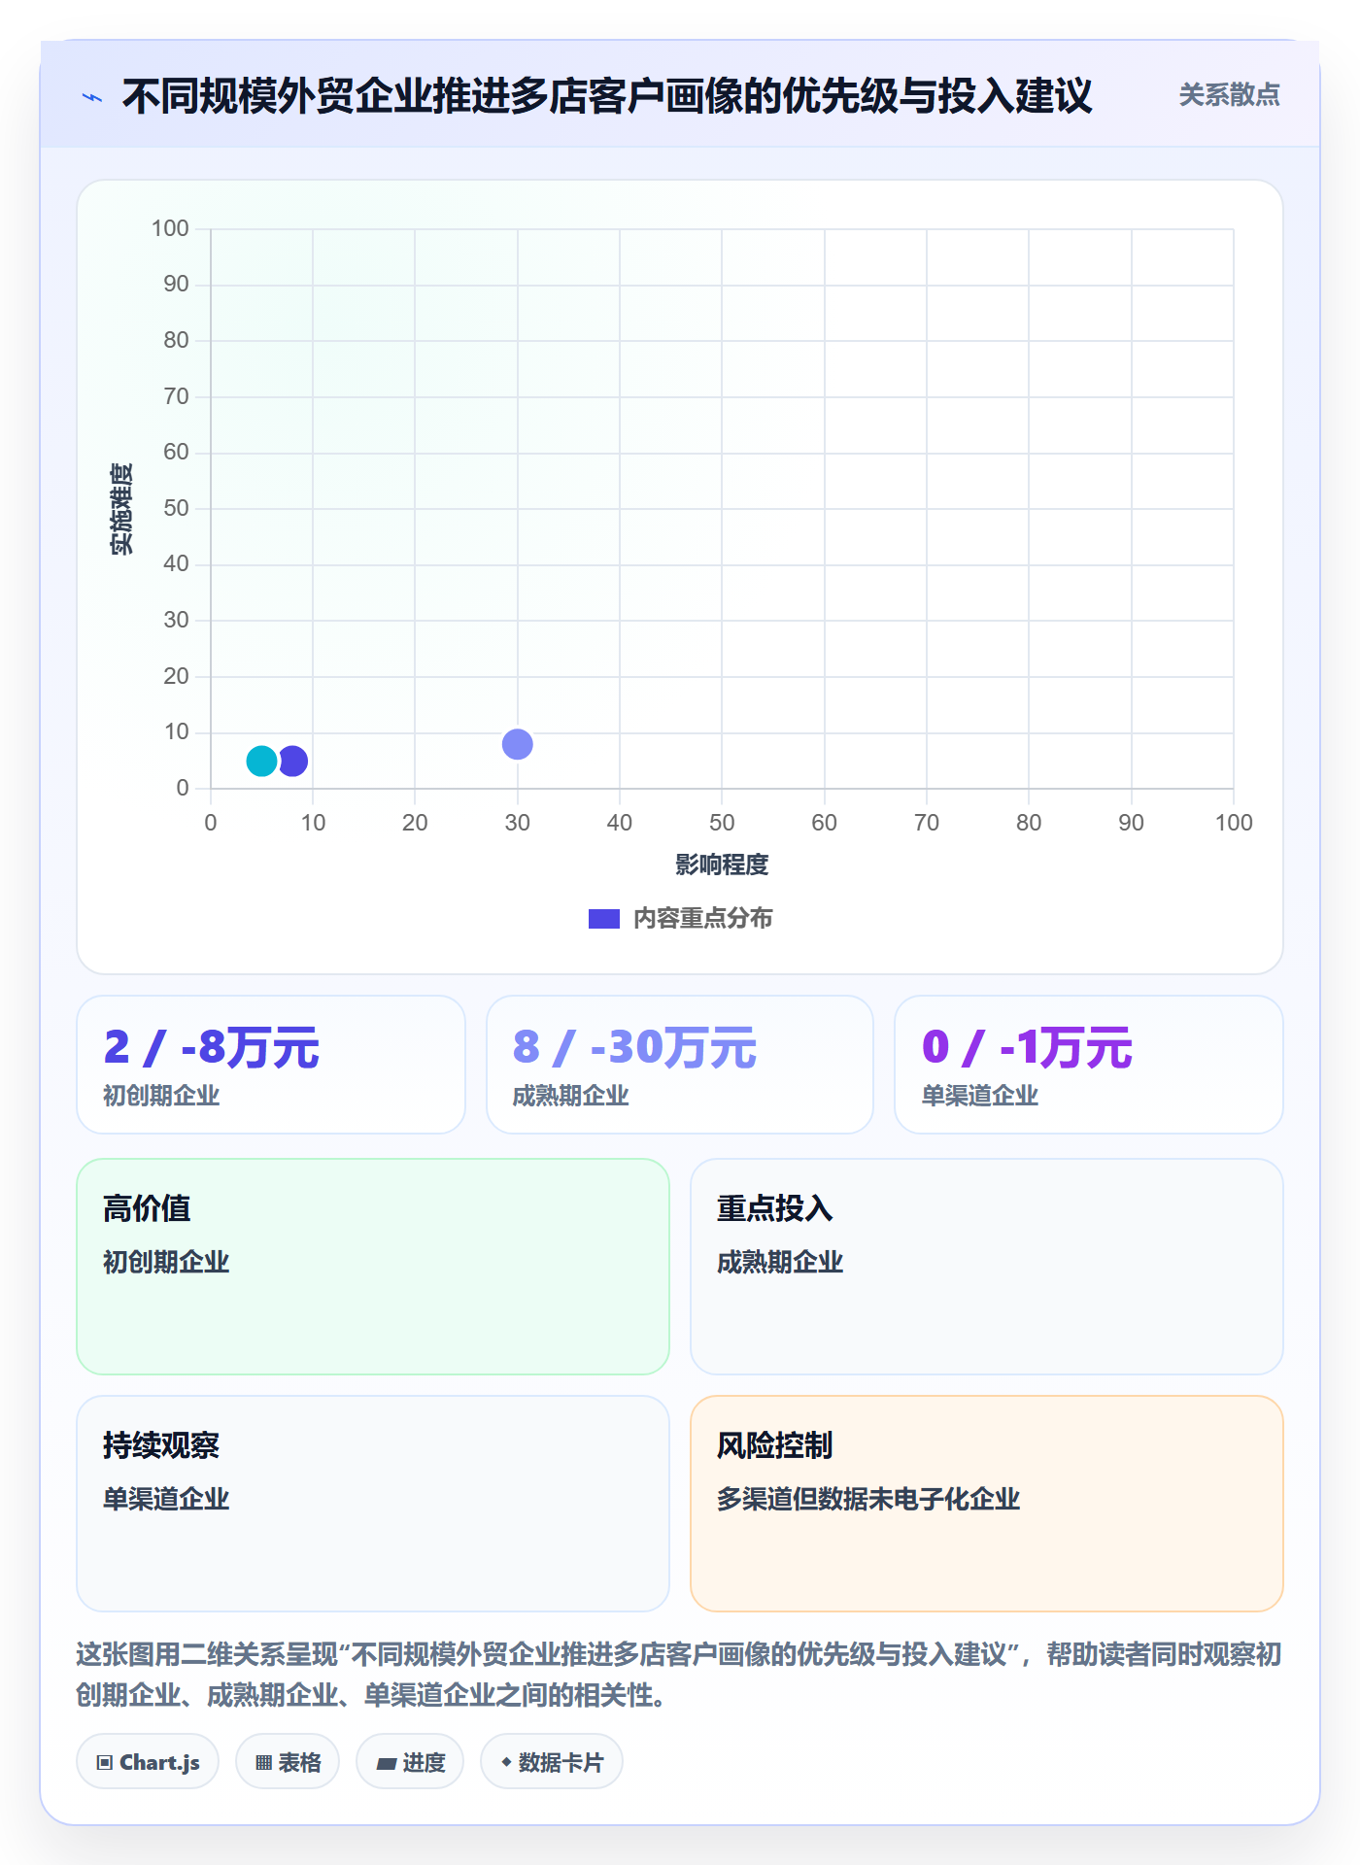Select the 持续观察 quadrant card

coord(373,1504)
